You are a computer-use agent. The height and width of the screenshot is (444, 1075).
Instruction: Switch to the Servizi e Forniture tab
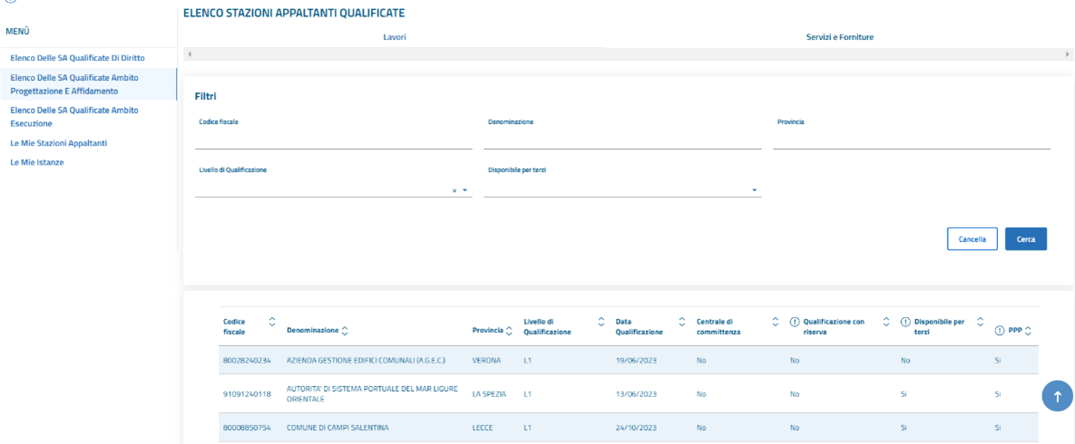tap(839, 37)
